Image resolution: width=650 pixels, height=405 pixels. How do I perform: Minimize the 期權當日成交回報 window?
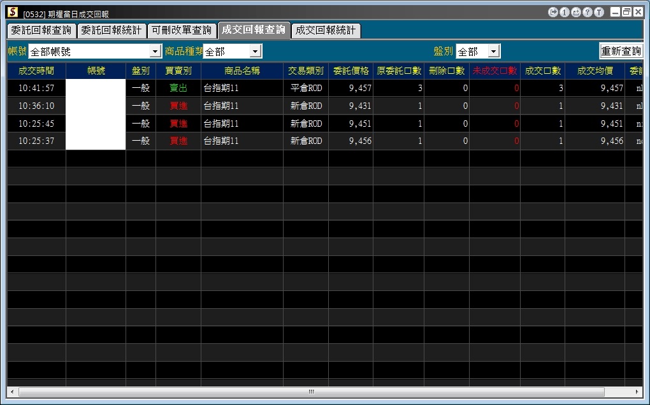(616, 12)
